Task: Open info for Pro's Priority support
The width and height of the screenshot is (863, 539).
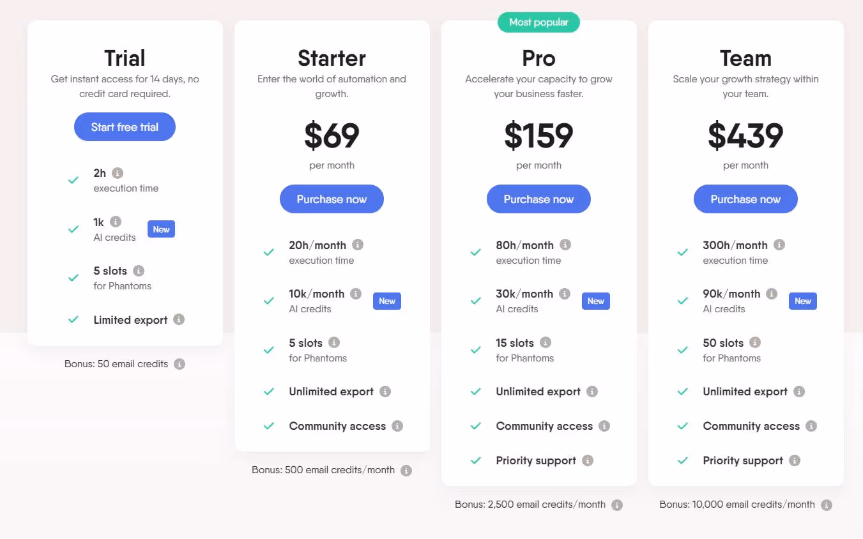Action: coord(588,460)
